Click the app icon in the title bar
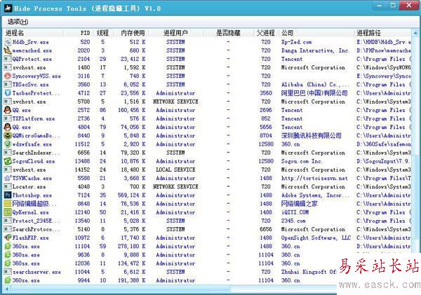This screenshot has height=295, width=421. click(x=8, y=8)
